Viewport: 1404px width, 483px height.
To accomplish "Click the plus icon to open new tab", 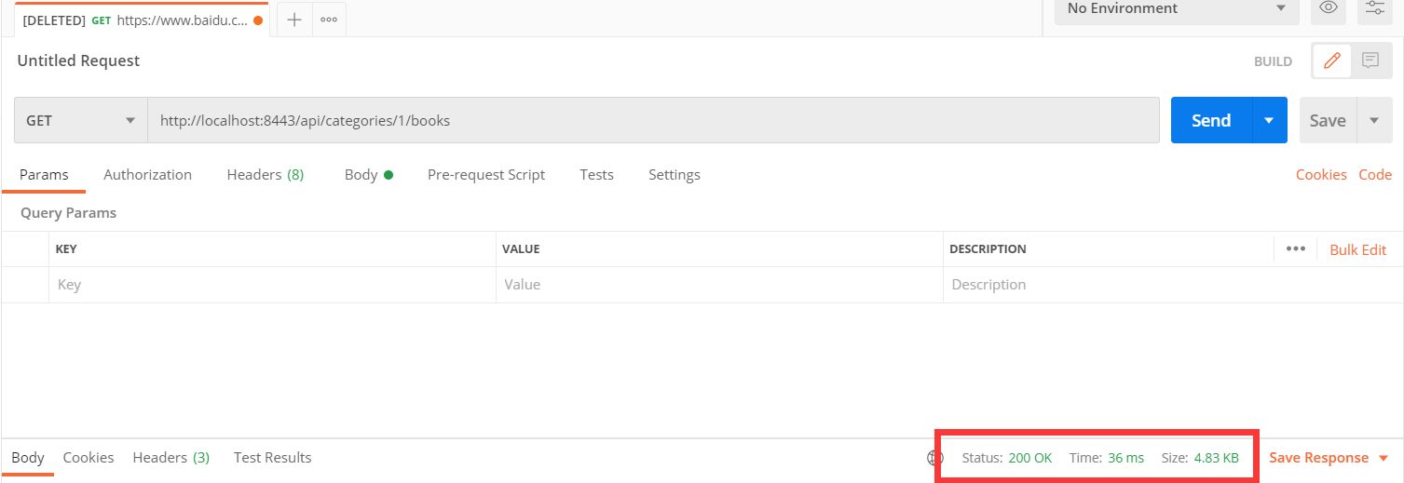I will click(x=294, y=20).
